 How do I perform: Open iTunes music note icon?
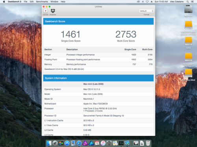(x=103, y=143)
